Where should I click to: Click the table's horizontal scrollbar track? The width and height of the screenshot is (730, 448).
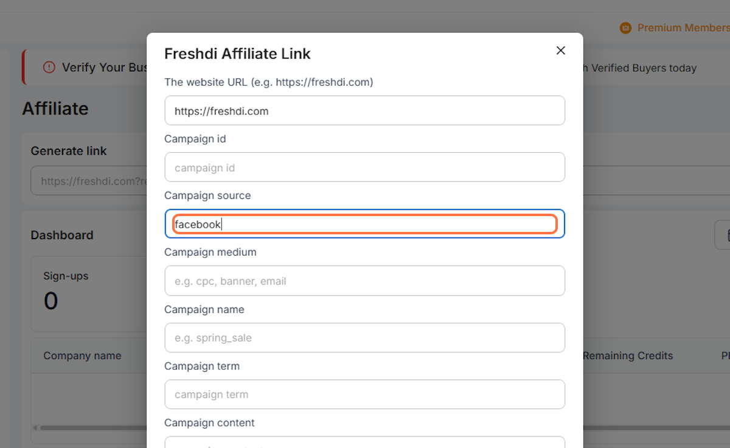click(91, 427)
